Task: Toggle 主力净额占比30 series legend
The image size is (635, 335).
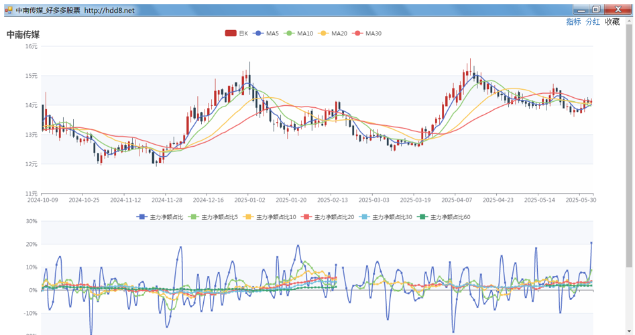Action: (385, 217)
